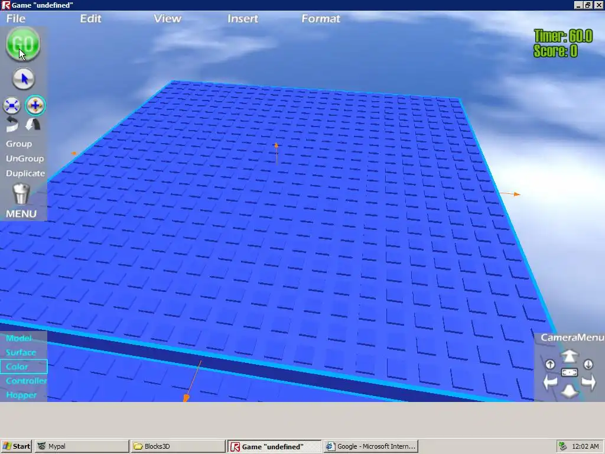The height and width of the screenshot is (454, 605).
Task: Select the resize tool with diagonal arrows
Action: tap(12, 105)
